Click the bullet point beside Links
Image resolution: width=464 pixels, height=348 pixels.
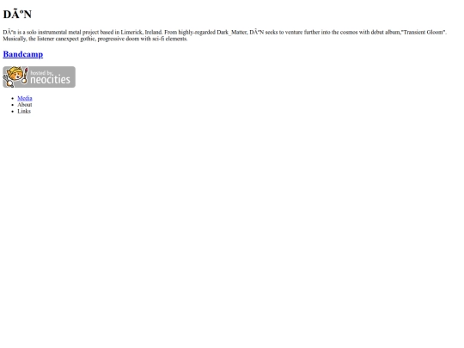tap(12, 111)
